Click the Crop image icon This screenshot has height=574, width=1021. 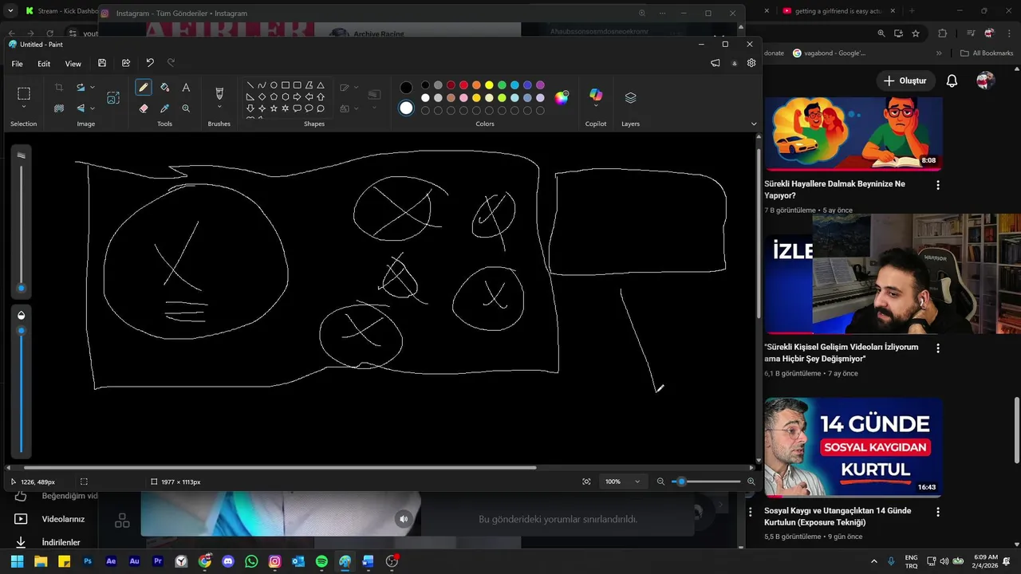[59, 88]
